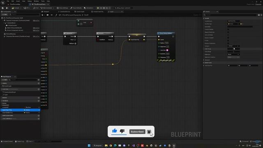Open the Tools menu
The height and width of the screenshot is (148, 263).
click(x=43, y=1)
